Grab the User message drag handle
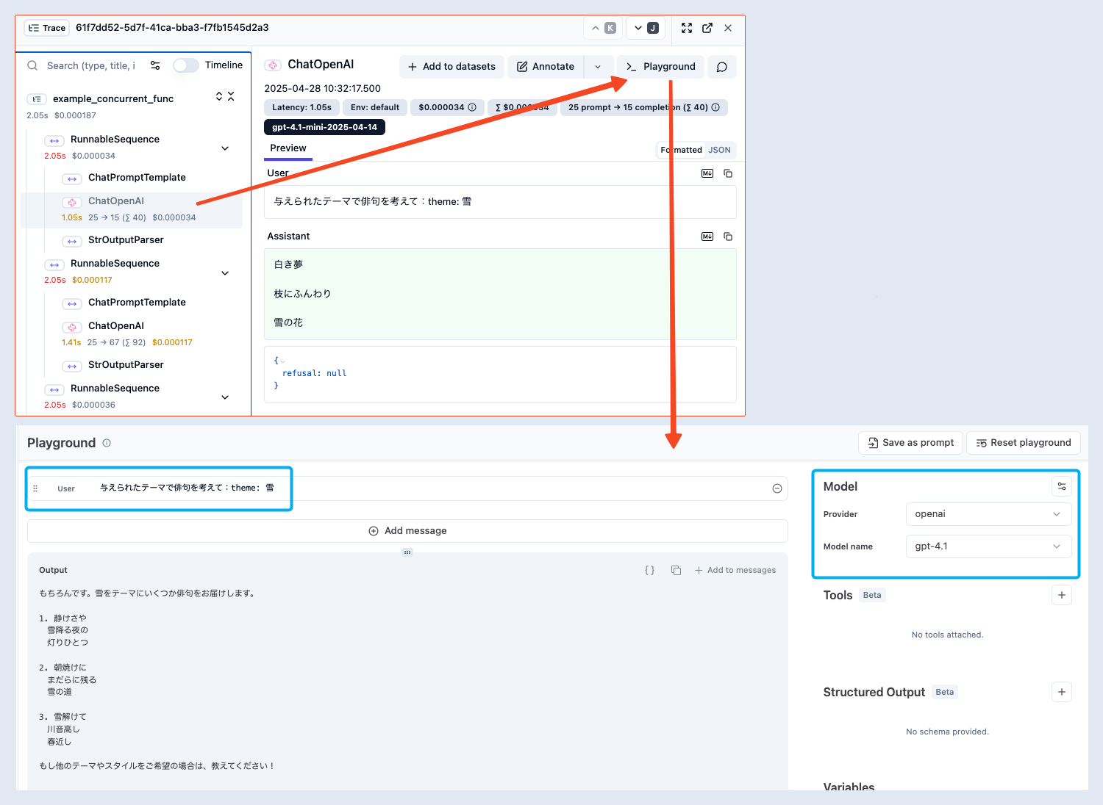Screen dimensions: 1103x805 [35, 488]
